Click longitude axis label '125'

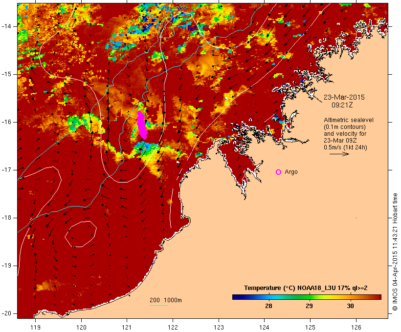[x=310, y=328]
